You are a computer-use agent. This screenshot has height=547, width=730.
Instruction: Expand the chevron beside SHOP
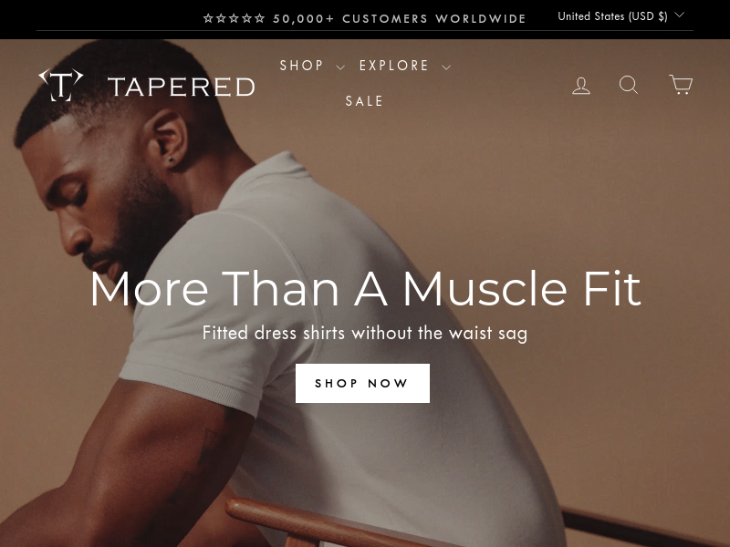340,67
